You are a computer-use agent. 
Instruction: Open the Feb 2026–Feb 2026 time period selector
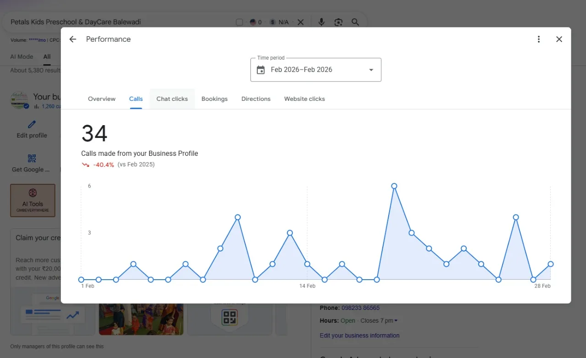(x=316, y=70)
